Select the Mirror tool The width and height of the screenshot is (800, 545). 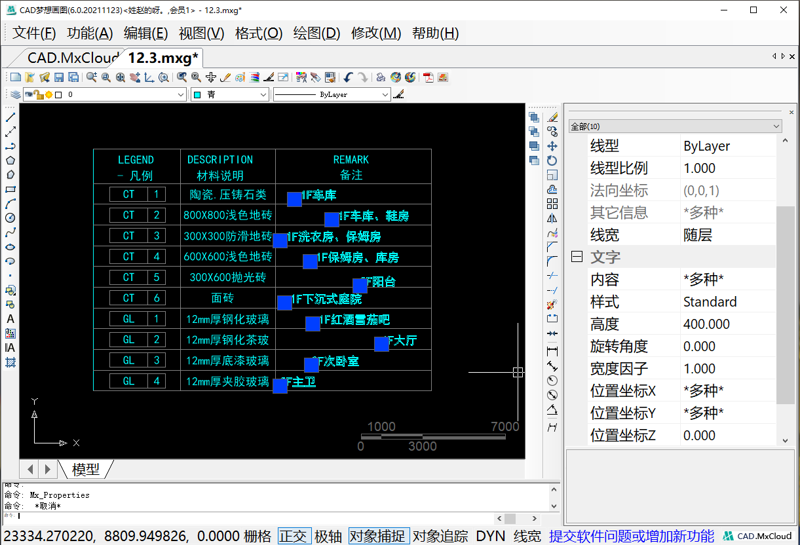[552, 218]
